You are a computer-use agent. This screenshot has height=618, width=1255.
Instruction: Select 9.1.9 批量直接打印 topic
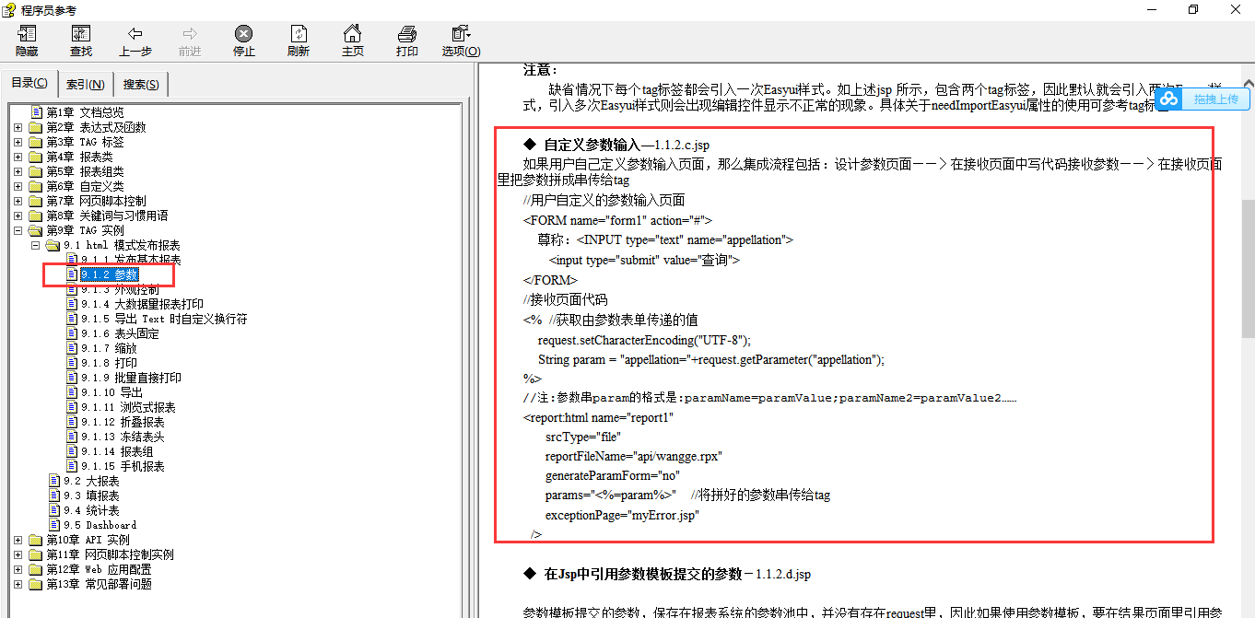click(131, 378)
